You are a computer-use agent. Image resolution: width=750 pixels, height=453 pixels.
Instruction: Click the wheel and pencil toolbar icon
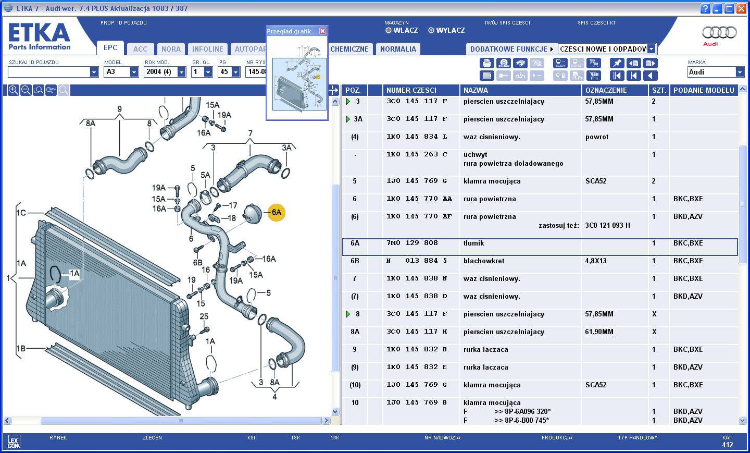click(x=503, y=63)
